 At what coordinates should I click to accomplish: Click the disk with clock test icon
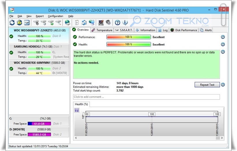(44, 23)
